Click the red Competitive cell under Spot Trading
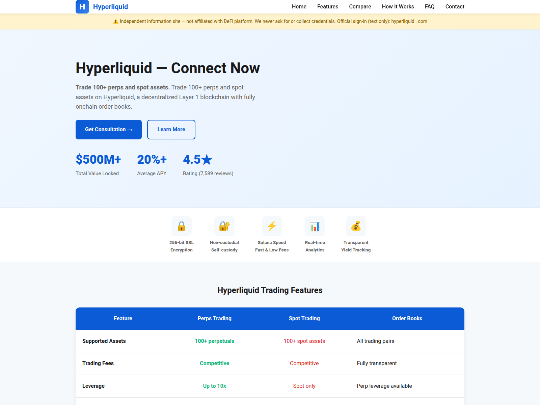This screenshot has width=540, height=405. (304, 363)
